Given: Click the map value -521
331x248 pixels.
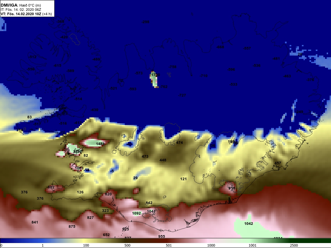Looking at the screenshot, I should click(x=113, y=88).
